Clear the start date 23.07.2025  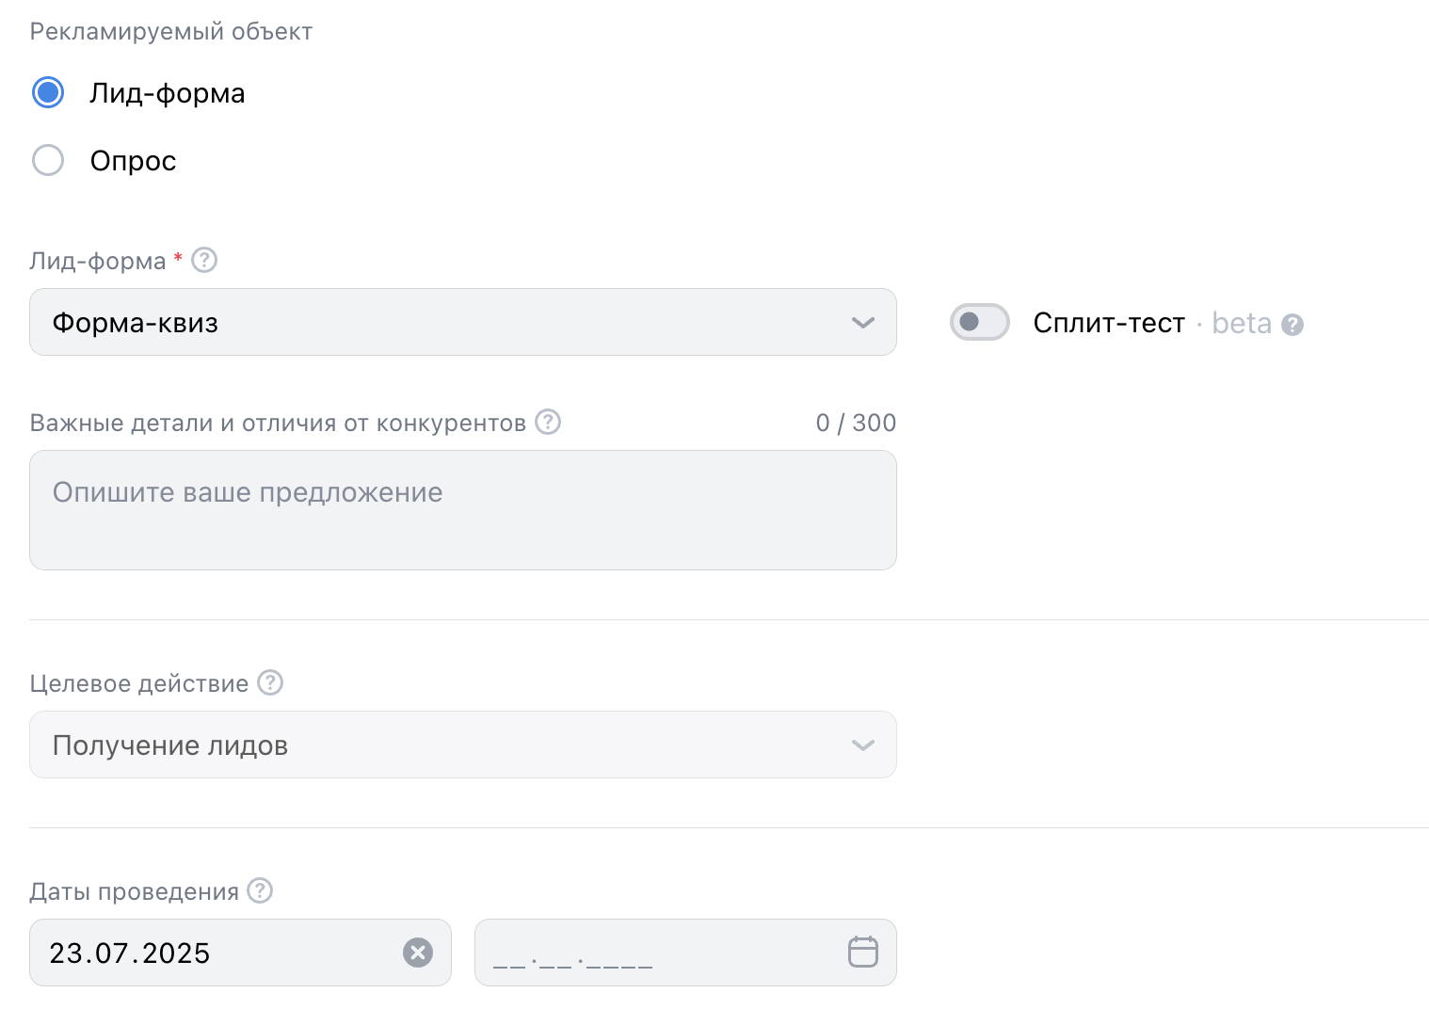tap(418, 953)
